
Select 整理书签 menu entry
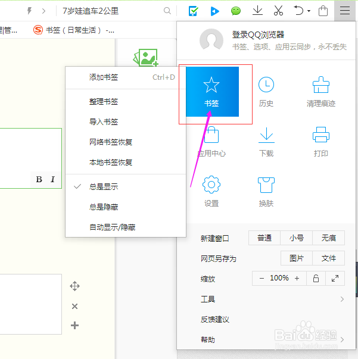(126, 102)
